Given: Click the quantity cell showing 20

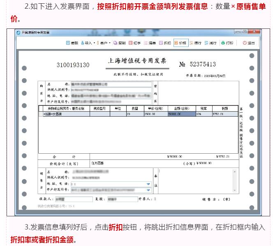Looking at the screenshot, I should (x=135, y=114).
